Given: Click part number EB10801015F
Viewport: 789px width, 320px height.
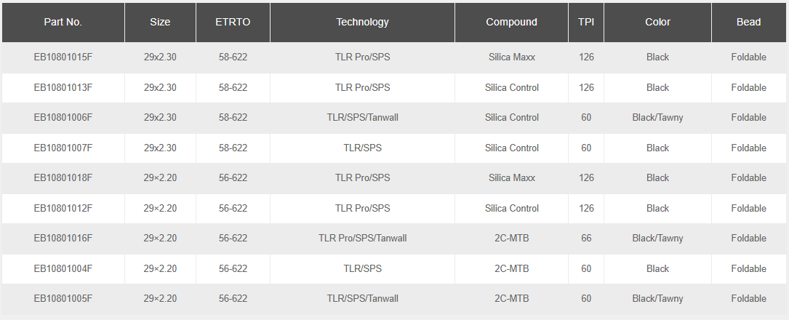Looking at the screenshot, I should click(x=63, y=57).
